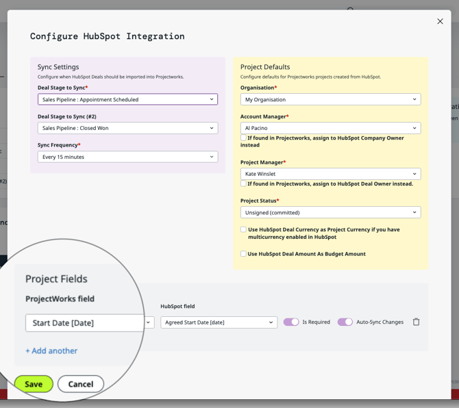
Task: Check assign to HubSpot Deal Owner option
Action: (x=243, y=184)
